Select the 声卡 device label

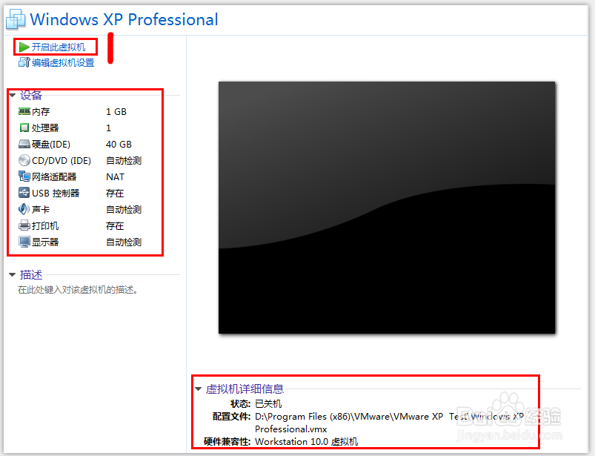(41, 210)
